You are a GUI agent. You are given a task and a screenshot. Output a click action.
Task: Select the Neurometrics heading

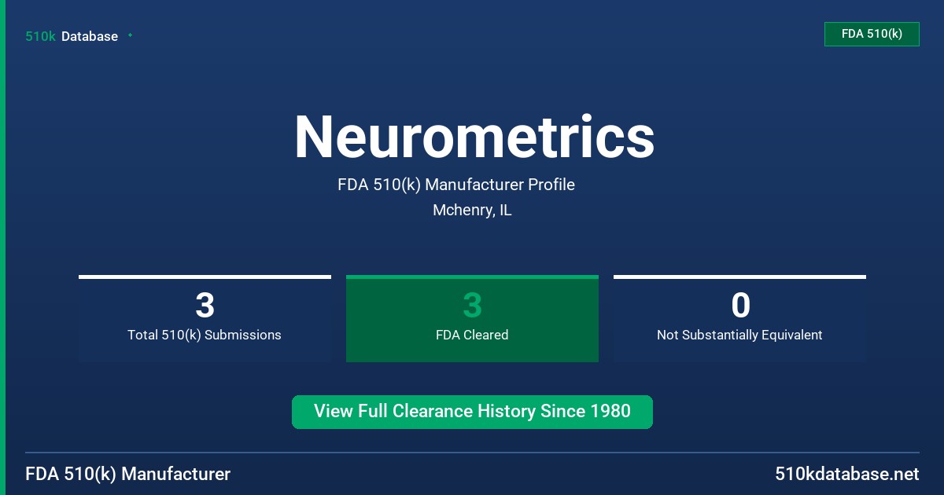474,137
